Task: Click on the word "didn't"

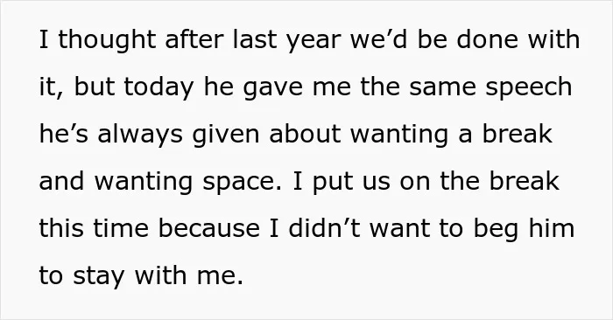Action: [x=325, y=228]
